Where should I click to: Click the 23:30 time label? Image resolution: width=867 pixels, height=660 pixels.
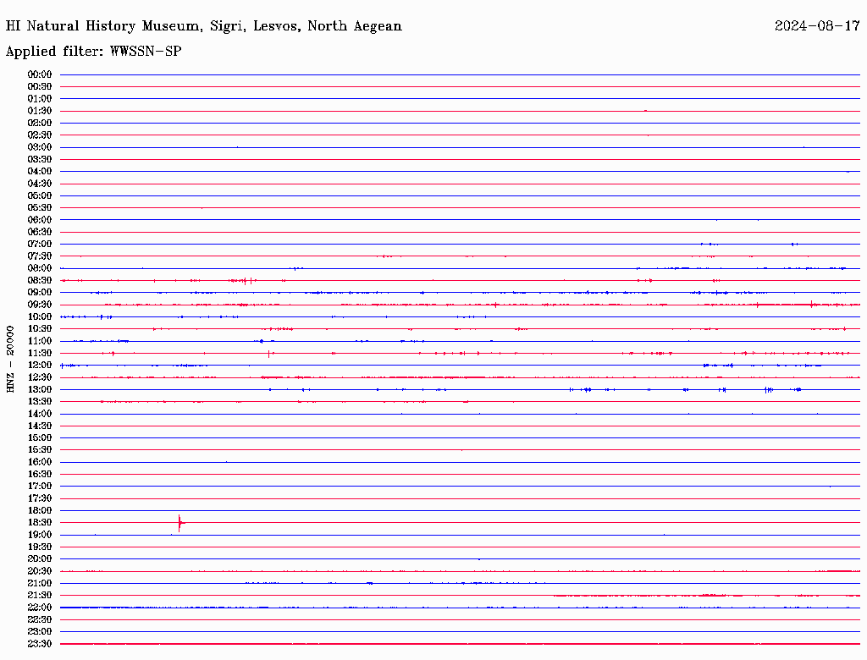tap(40, 644)
